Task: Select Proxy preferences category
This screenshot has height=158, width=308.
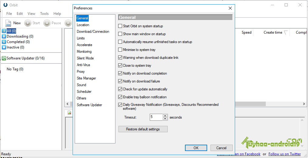Action: point(81,72)
